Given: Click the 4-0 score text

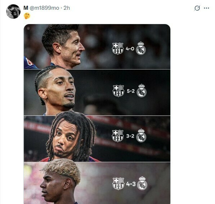Looking at the screenshot, I should [x=130, y=49].
